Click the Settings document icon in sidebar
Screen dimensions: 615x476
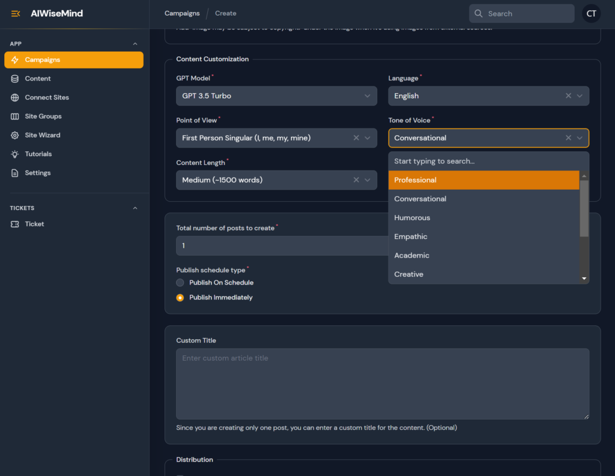[x=15, y=173]
